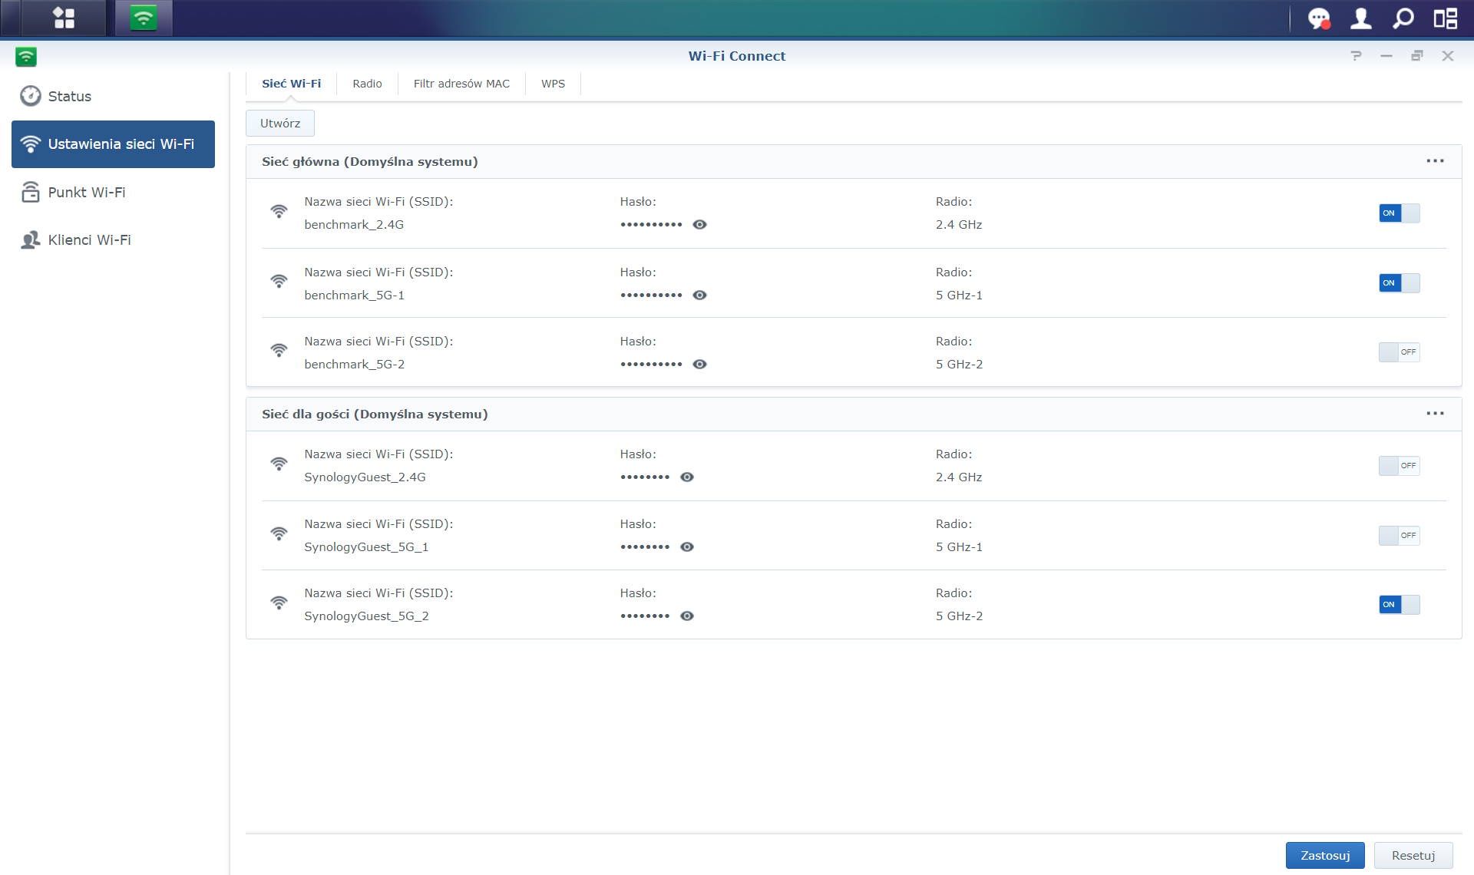Click the Utwórz button
This screenshot has height=875, width=1474.
tap(280, 124)
